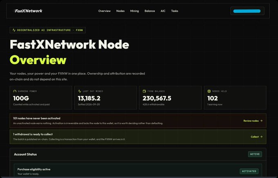Click the ACTIVATED badge on Purchase eligibility

249,171
